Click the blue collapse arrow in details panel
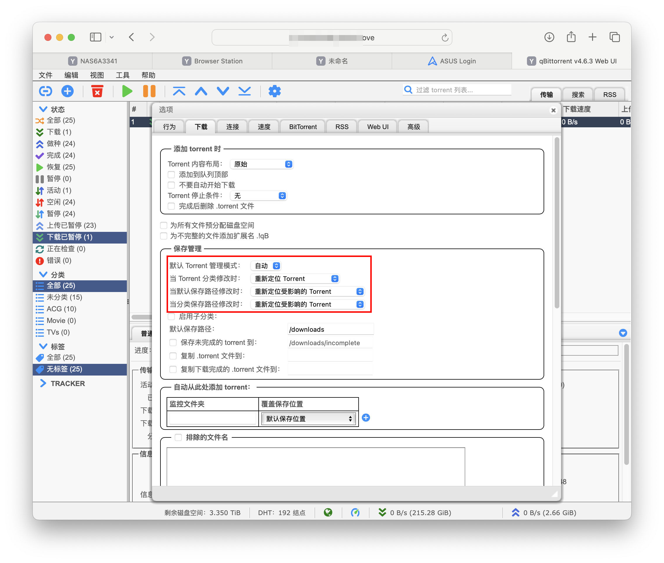664x563 pixels. [623, 333]
